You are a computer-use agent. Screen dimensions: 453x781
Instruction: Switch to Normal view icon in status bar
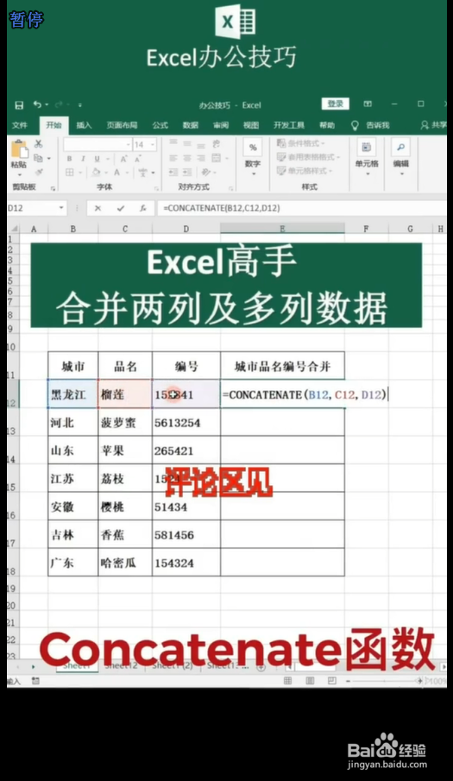pos(287,680)
